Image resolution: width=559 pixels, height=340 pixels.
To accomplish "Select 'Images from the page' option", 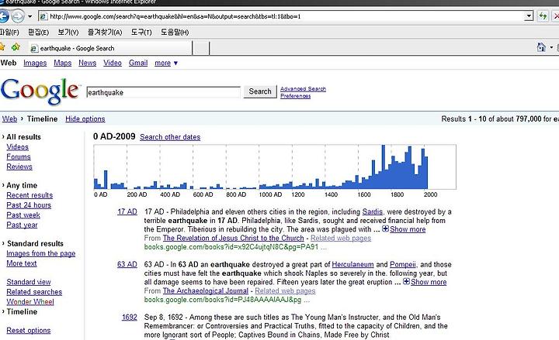I will tap(41, 253).
